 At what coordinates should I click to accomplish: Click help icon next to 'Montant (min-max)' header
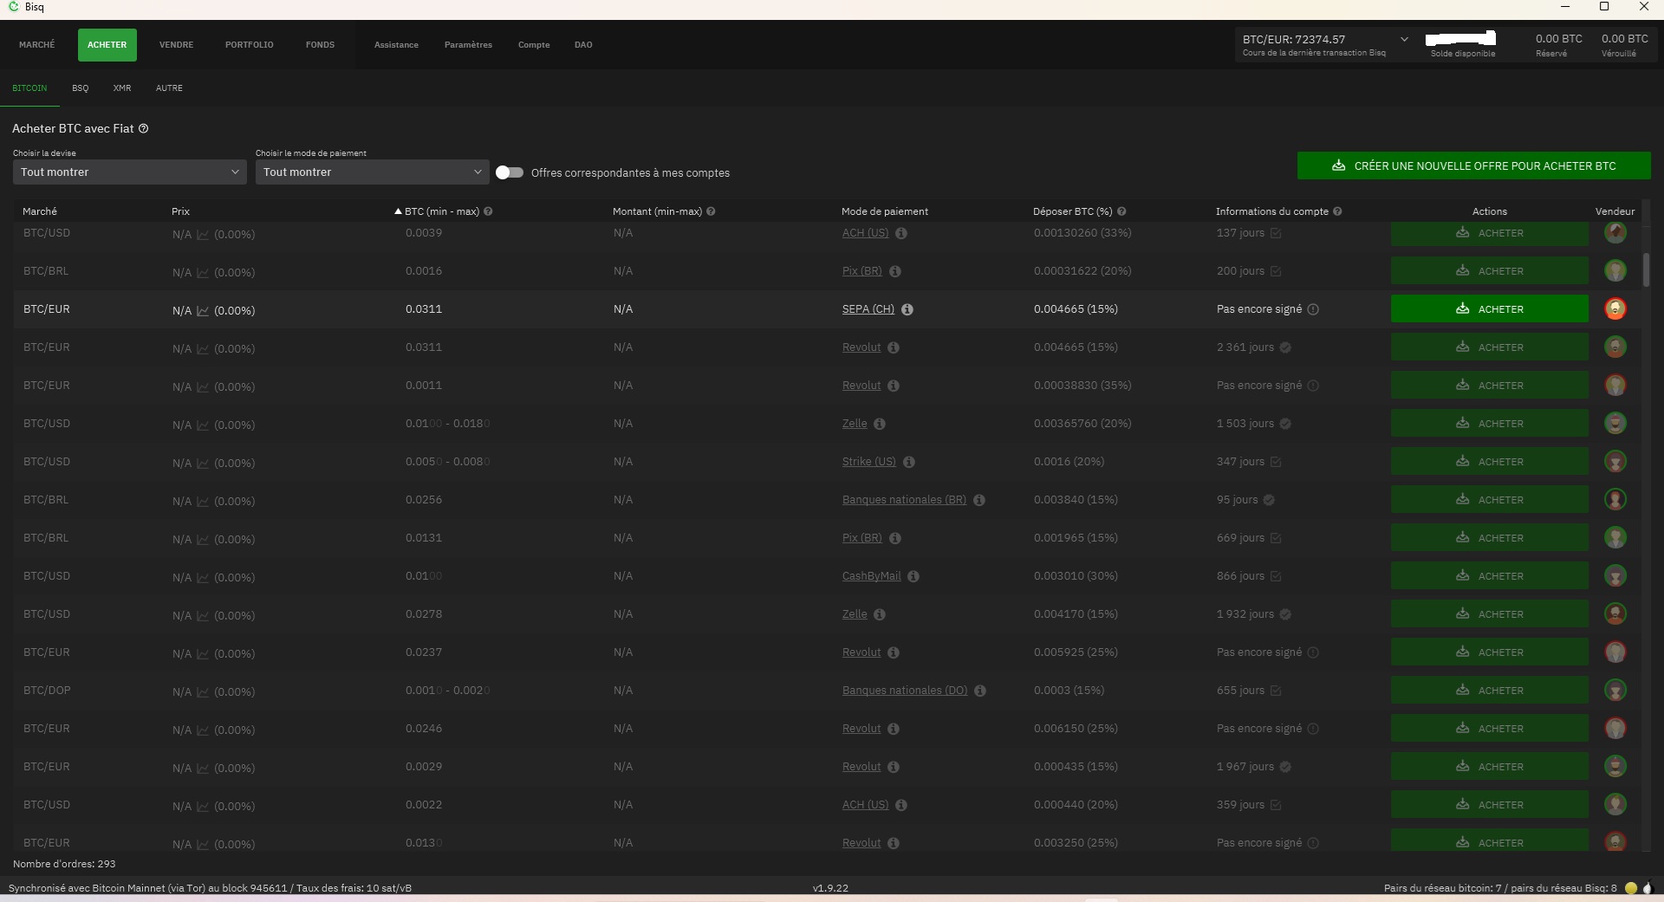click(711, 211)
